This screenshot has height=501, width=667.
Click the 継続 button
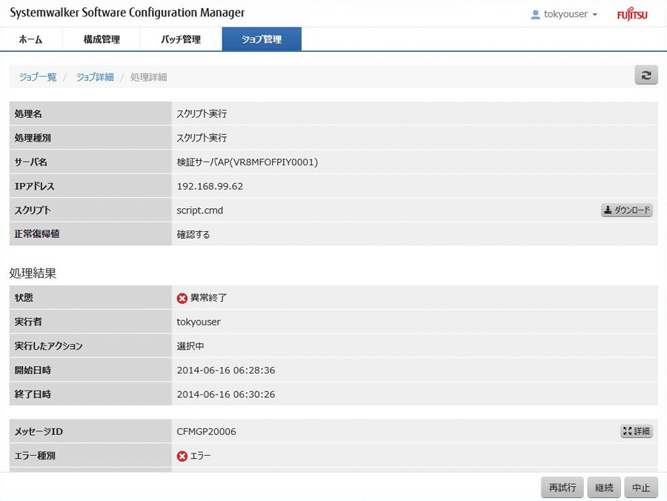[604, 488]
